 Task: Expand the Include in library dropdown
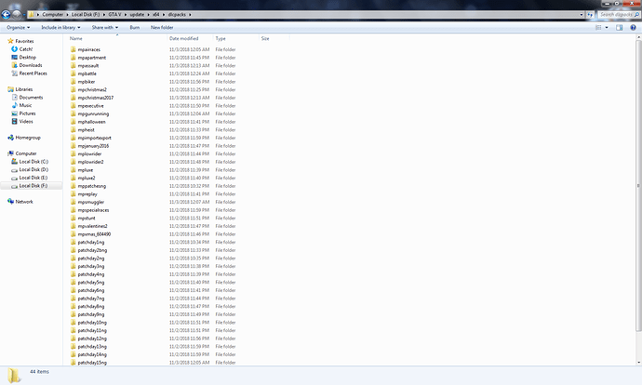click(x=60, y=27)
